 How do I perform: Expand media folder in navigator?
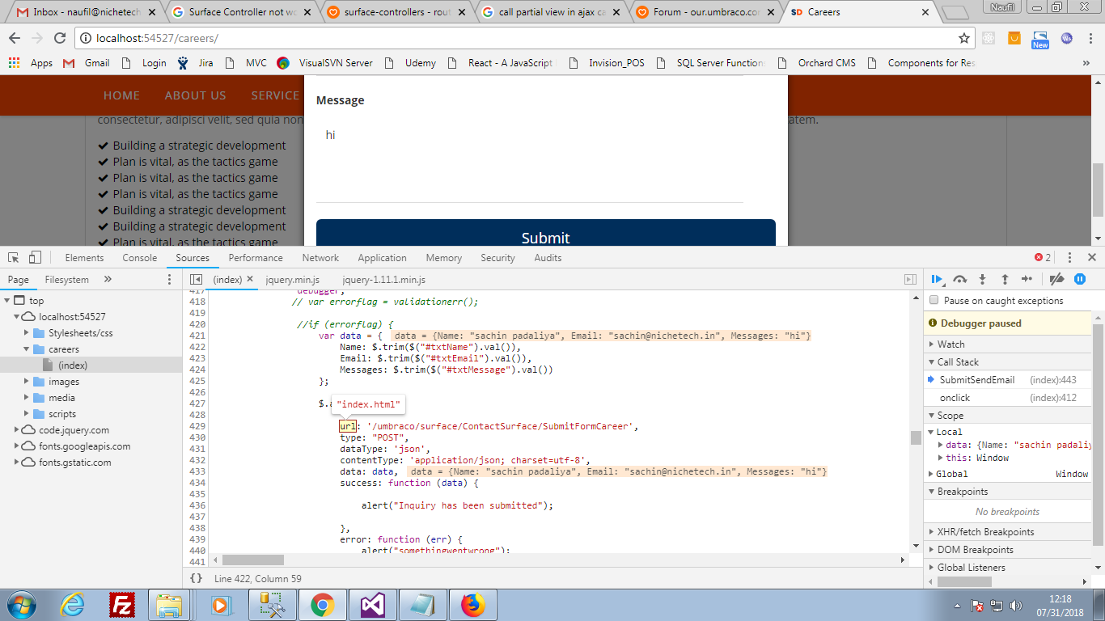(27, 398)
